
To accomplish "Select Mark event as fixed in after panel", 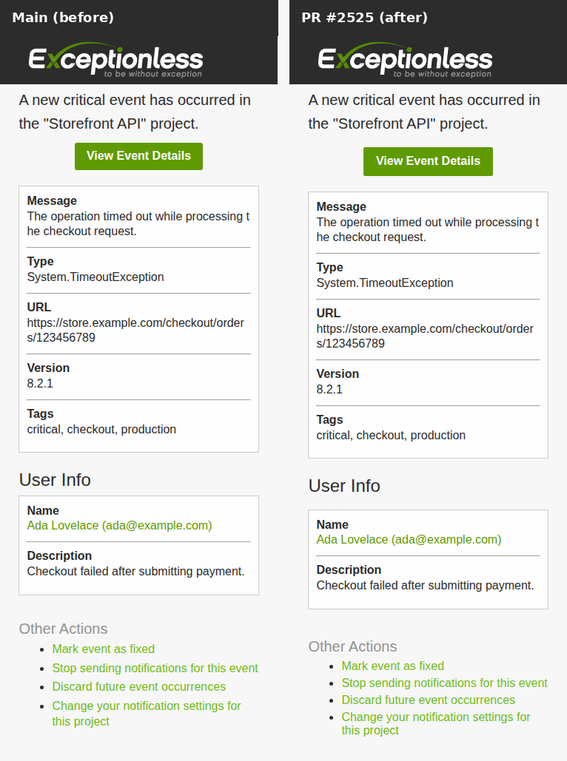I will point(392,666).
